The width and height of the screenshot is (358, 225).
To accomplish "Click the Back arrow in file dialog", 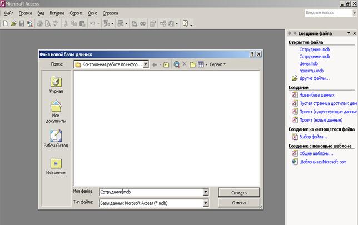I will tap(155, 64).
